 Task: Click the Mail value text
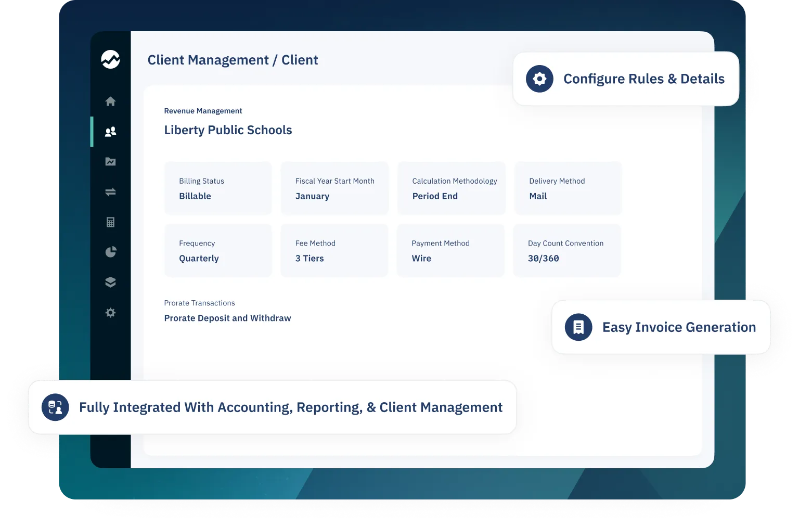(x=538, y=196)
